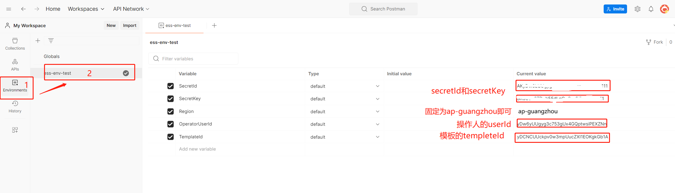Click the Initial value column header
Screen dimensions: 675x193
click(399, 74)
